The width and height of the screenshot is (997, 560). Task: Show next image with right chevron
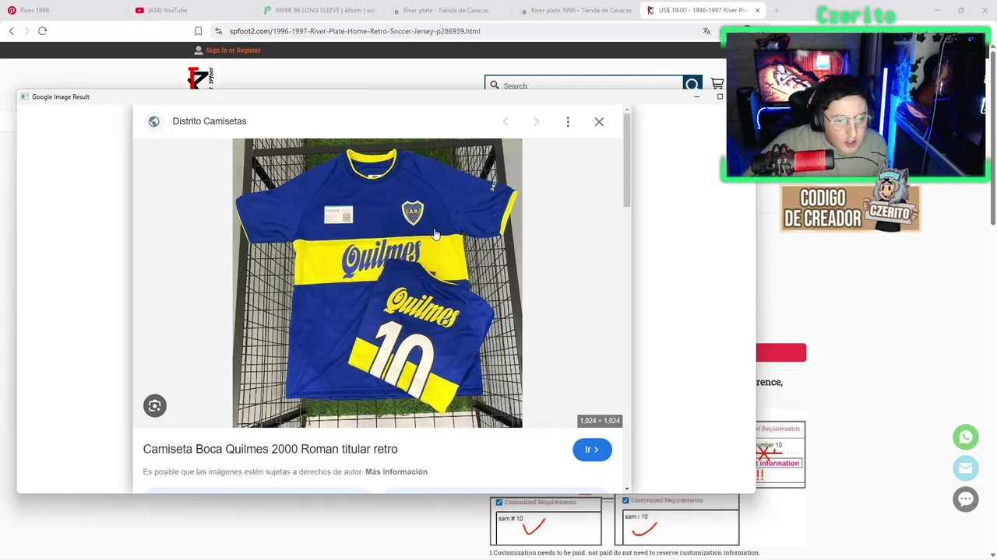click(536, 121)
